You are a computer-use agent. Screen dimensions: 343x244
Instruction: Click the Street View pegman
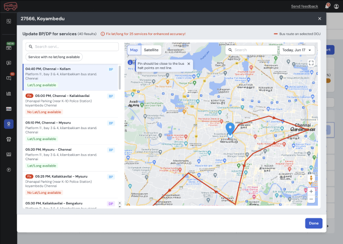click(x=311, y=178)
